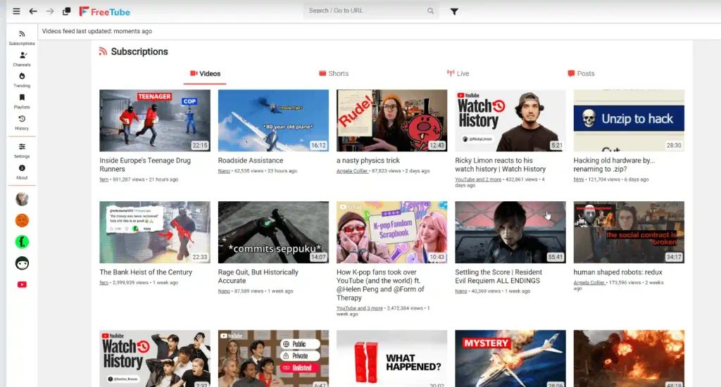Open the Public Private Unlisted thumbnail
This screenshot has height=387, width=721.
(x=274, y=359)
